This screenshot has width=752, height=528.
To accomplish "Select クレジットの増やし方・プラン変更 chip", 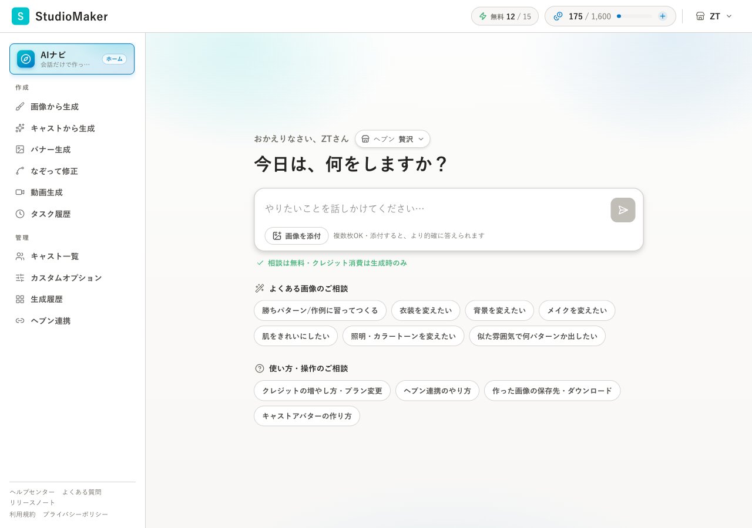I will (322, 391).
